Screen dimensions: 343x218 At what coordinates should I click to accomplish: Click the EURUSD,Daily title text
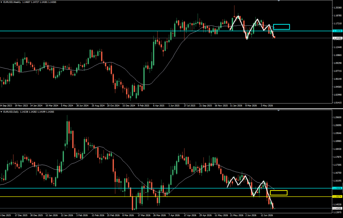(x=11, y=112)
